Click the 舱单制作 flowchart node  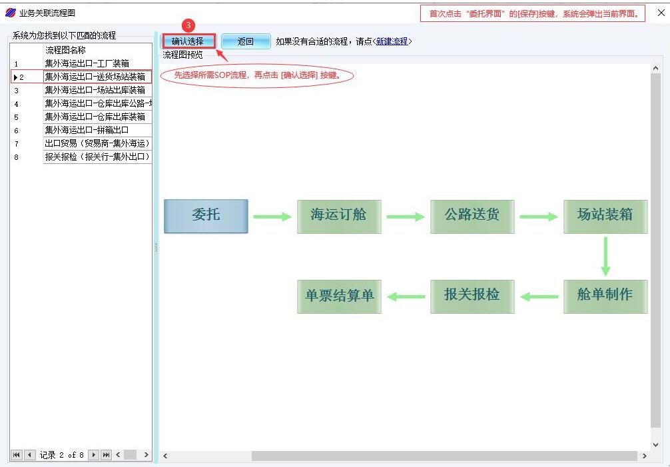[x=605, y=296]
